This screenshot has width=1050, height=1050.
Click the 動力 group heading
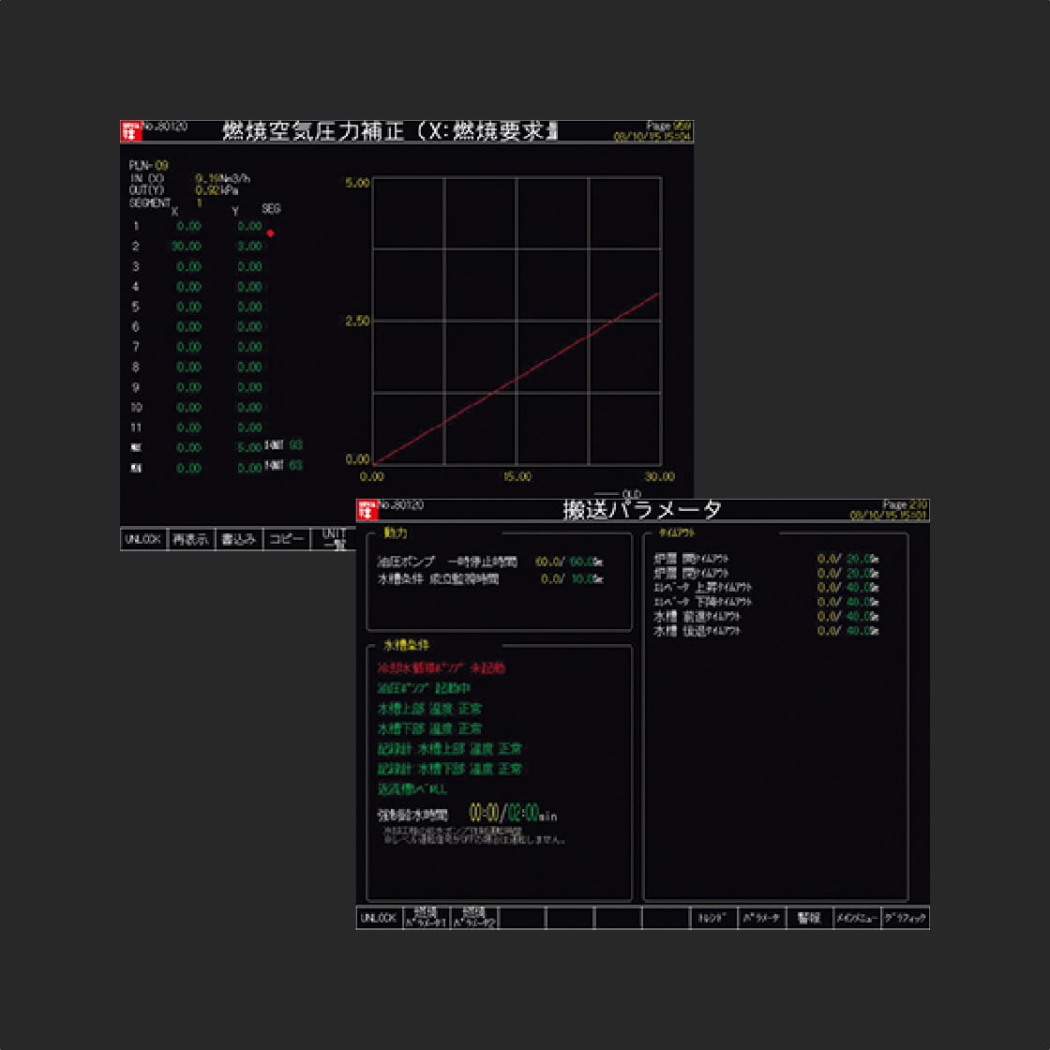pyautogui.click(x=395, y=533)
